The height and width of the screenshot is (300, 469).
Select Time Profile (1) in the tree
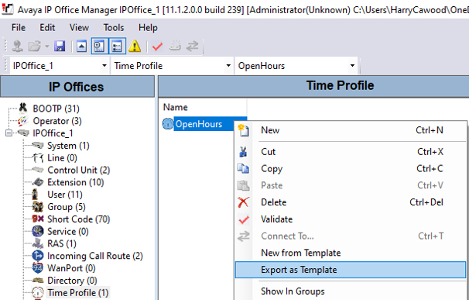point(77,293)
